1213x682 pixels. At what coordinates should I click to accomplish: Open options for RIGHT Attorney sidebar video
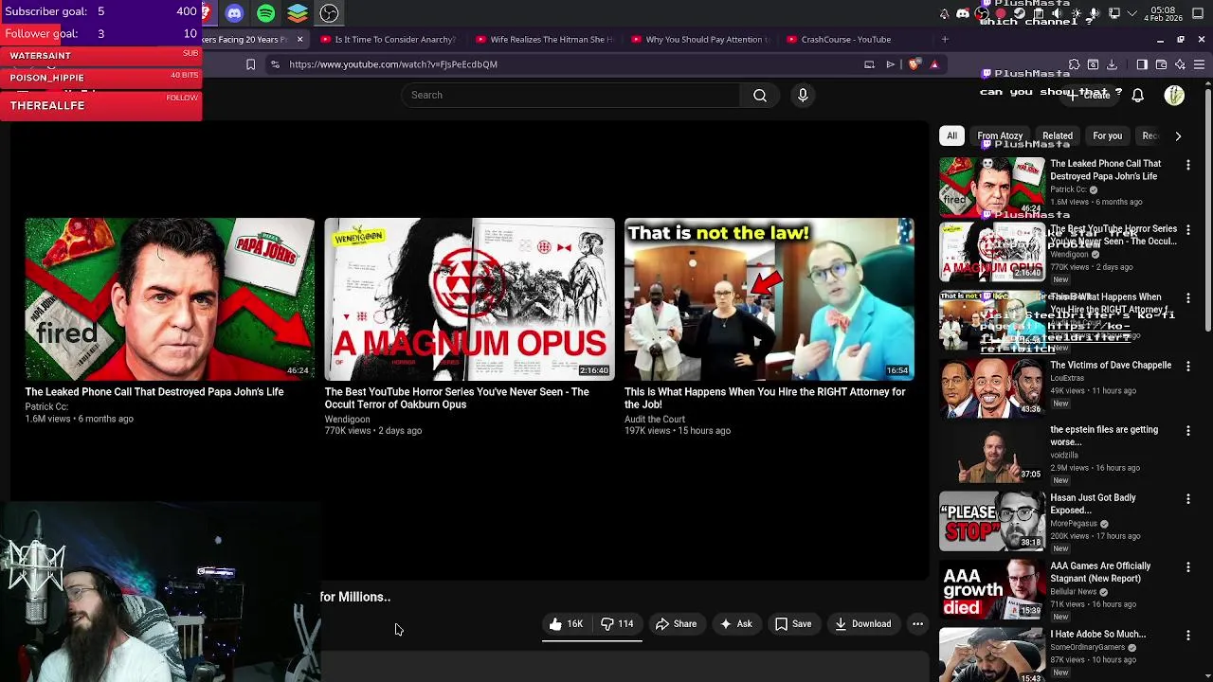coord(1187,298)
